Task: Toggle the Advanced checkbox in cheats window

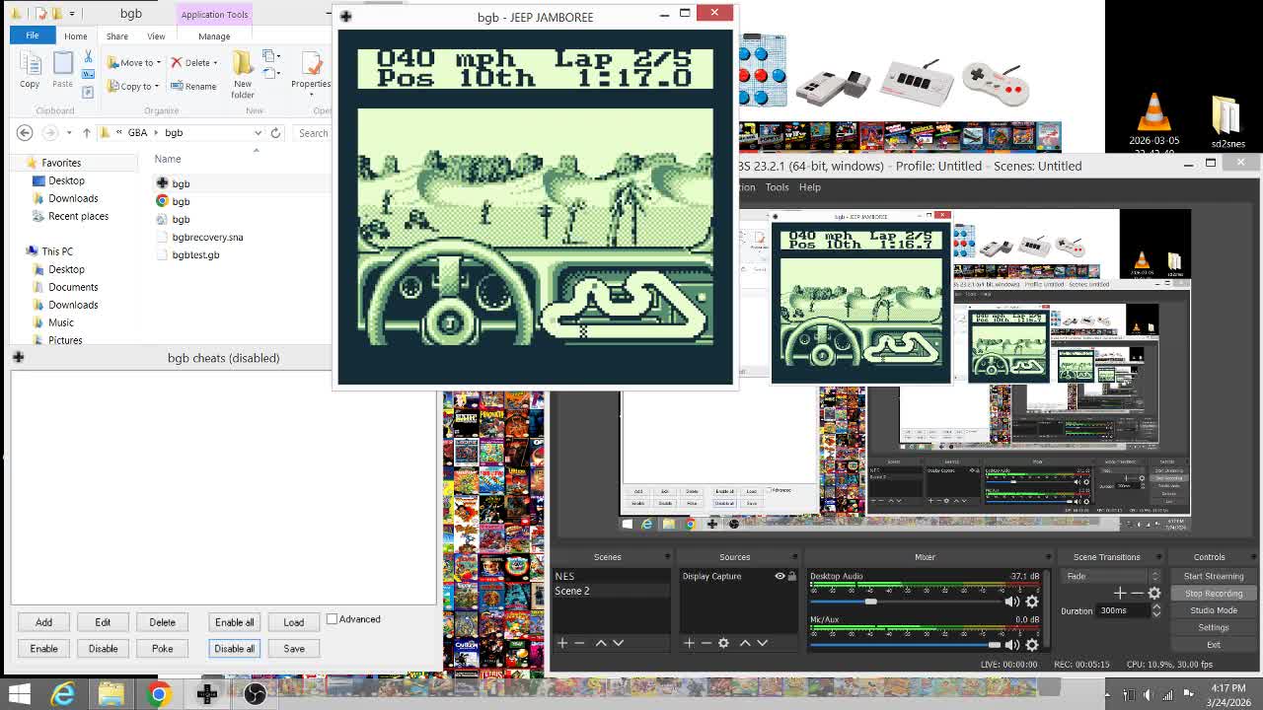Action: pyautogui.click(x=332, y=619)
